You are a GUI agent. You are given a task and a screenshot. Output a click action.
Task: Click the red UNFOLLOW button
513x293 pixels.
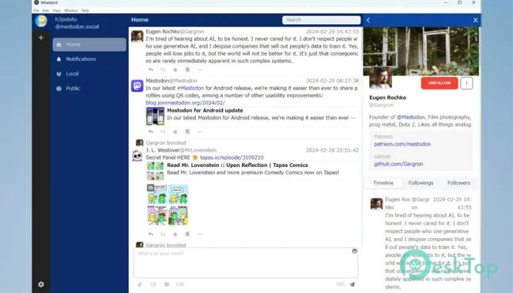point(439,83)
